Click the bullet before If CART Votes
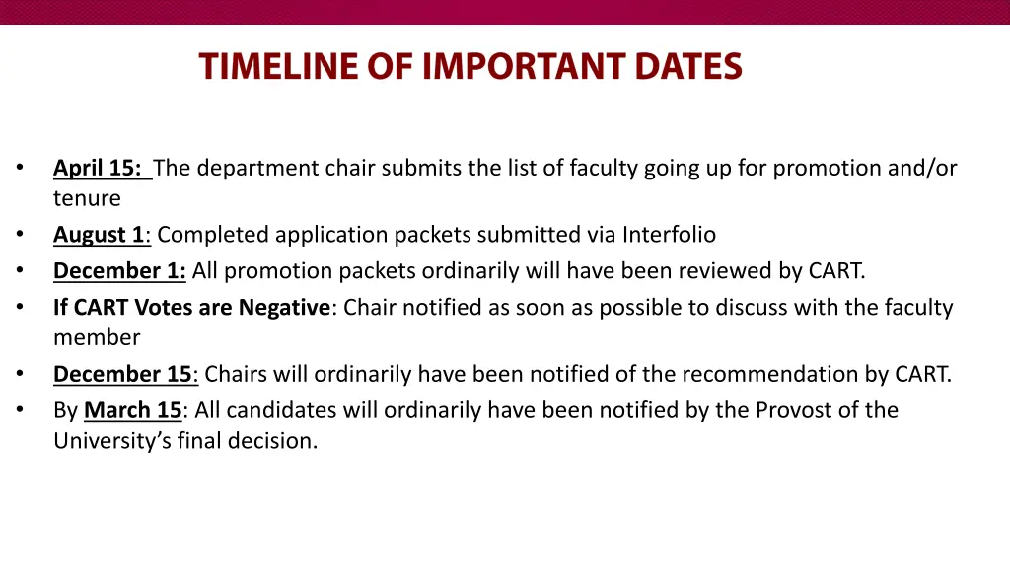Viewport: 1010px width, 568px height. point(20,308)
